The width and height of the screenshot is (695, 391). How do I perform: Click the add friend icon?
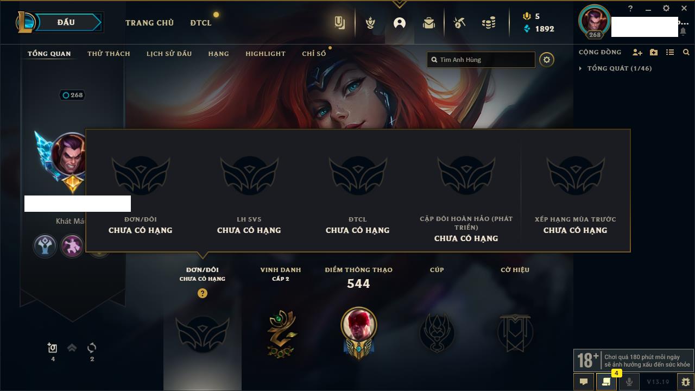[637, 52]
